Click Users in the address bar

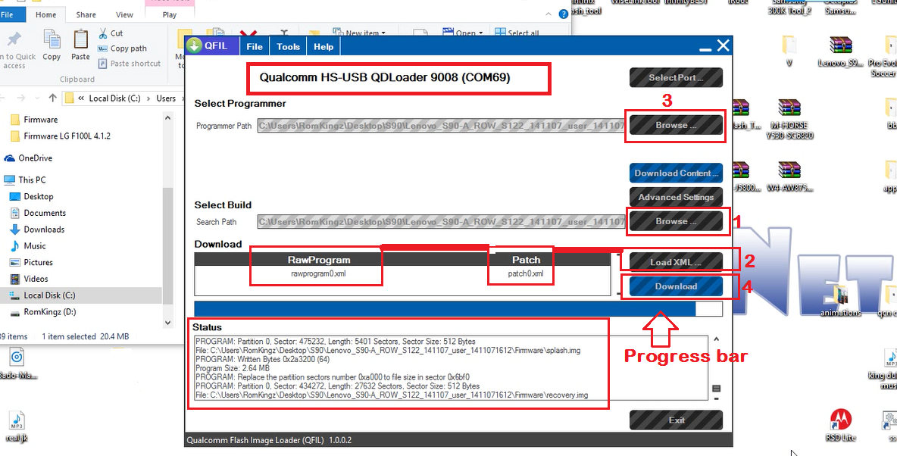pyautogui.click(x=166, y=98)
